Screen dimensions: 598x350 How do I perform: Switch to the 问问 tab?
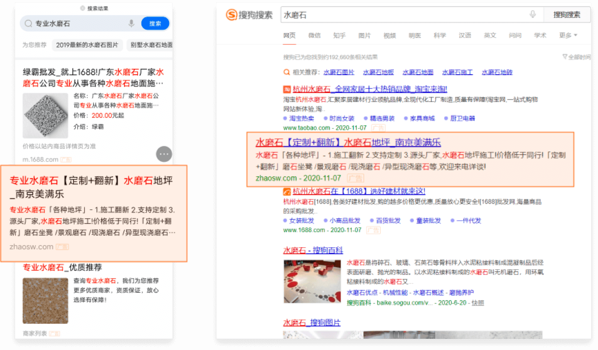pyautogui.click(x=515, y=36)
